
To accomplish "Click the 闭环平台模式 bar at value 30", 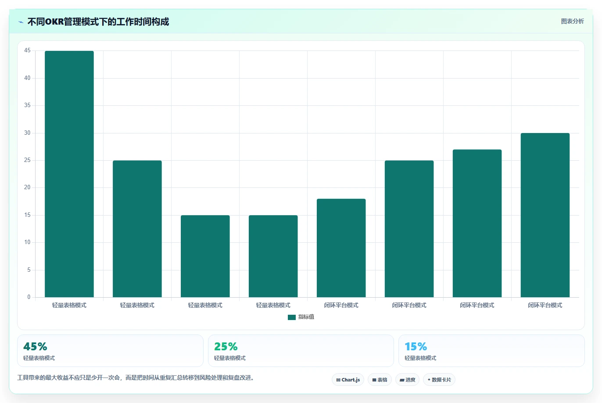I will click(545, 215).
